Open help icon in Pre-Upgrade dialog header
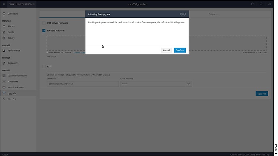The height and width of the screenshot is (156, 278). 181,14
